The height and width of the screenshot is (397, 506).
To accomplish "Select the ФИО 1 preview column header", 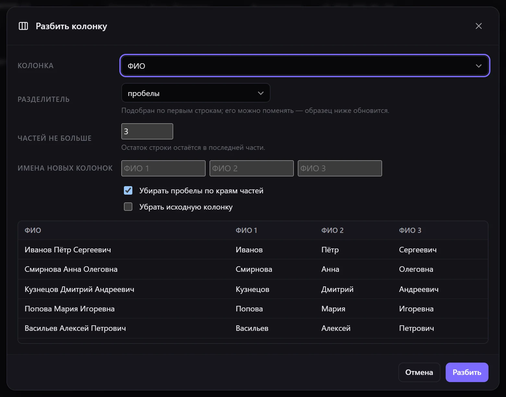I will pyautogui.click(x=246, y=230).
